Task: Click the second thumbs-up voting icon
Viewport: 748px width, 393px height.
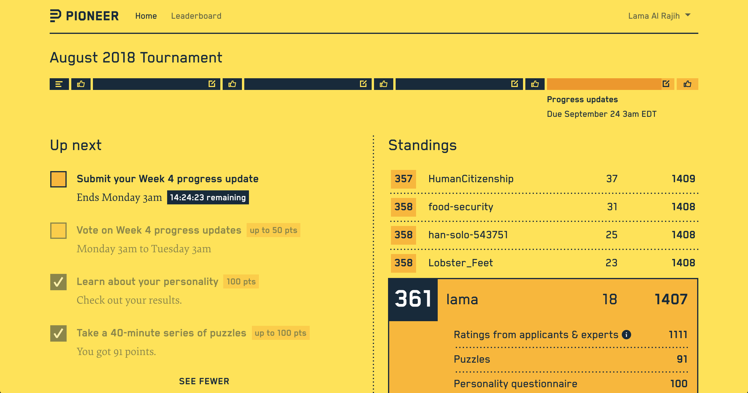Action: 232,84
